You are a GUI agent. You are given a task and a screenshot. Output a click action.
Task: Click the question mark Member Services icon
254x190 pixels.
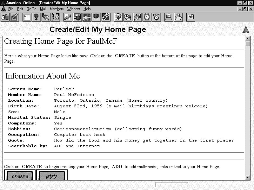point(37,17)
